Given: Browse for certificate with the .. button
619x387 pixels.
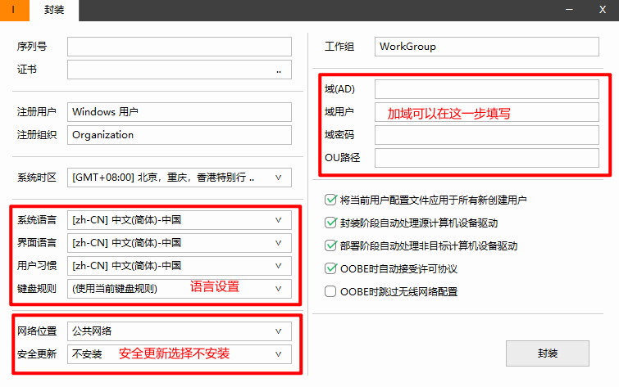Looking at the screenshot, I should pos(279,70).
